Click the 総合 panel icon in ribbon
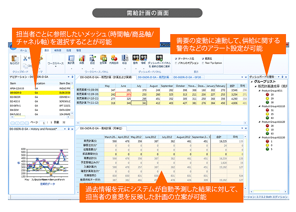Viewport: 296px width, 212px height. tap(125, 60)
